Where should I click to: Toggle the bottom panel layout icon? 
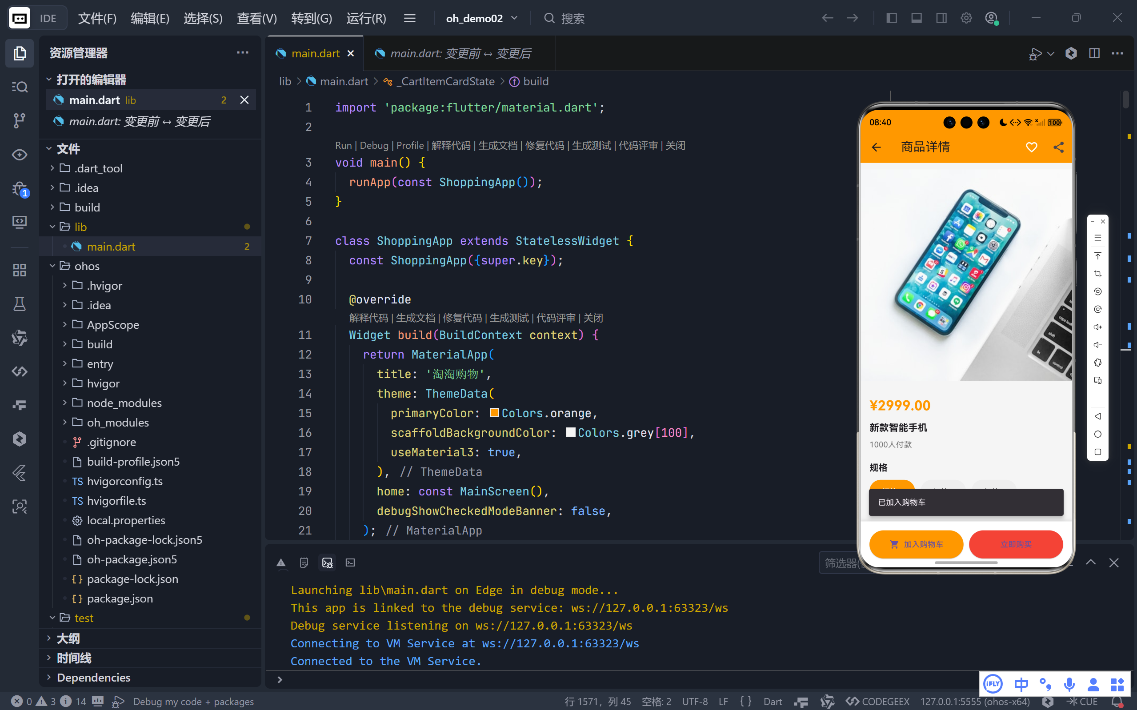[916, 18]
